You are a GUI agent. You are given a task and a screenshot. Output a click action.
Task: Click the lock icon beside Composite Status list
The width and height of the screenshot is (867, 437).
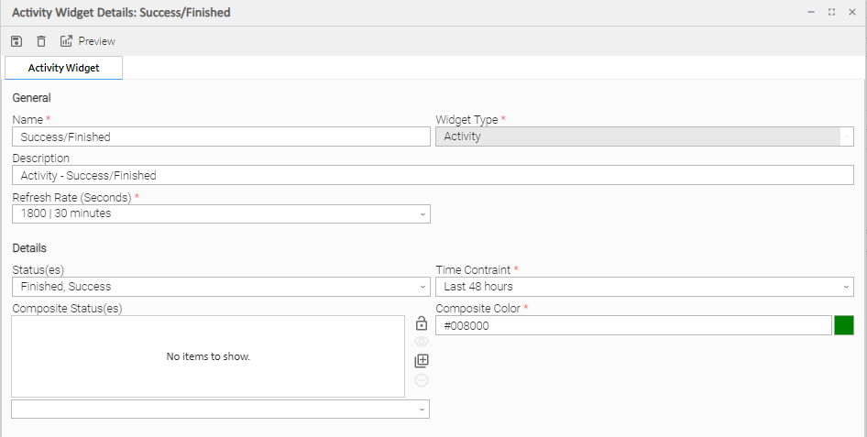422,323
